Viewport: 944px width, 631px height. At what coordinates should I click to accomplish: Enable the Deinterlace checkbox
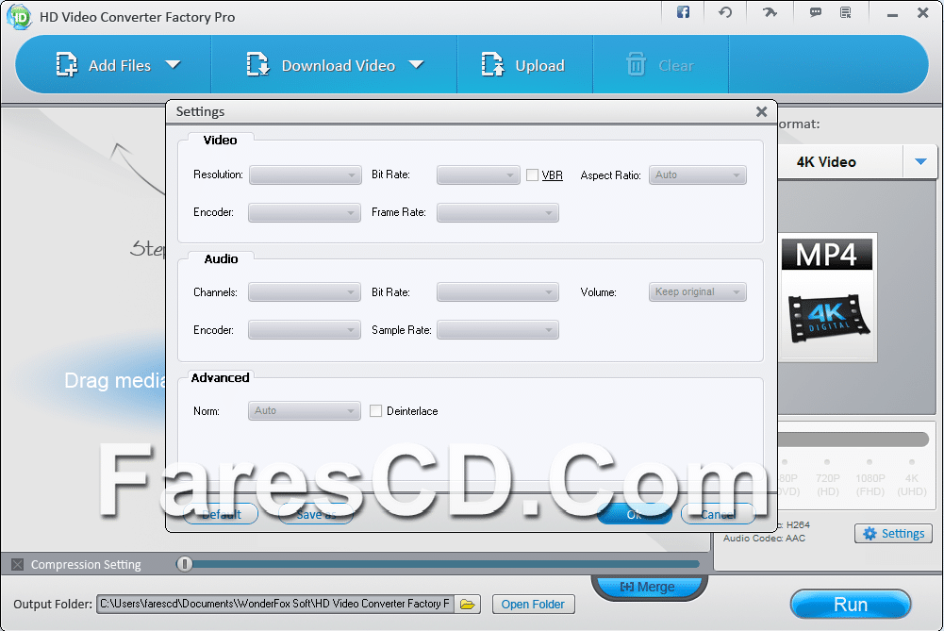coord(375,410)
